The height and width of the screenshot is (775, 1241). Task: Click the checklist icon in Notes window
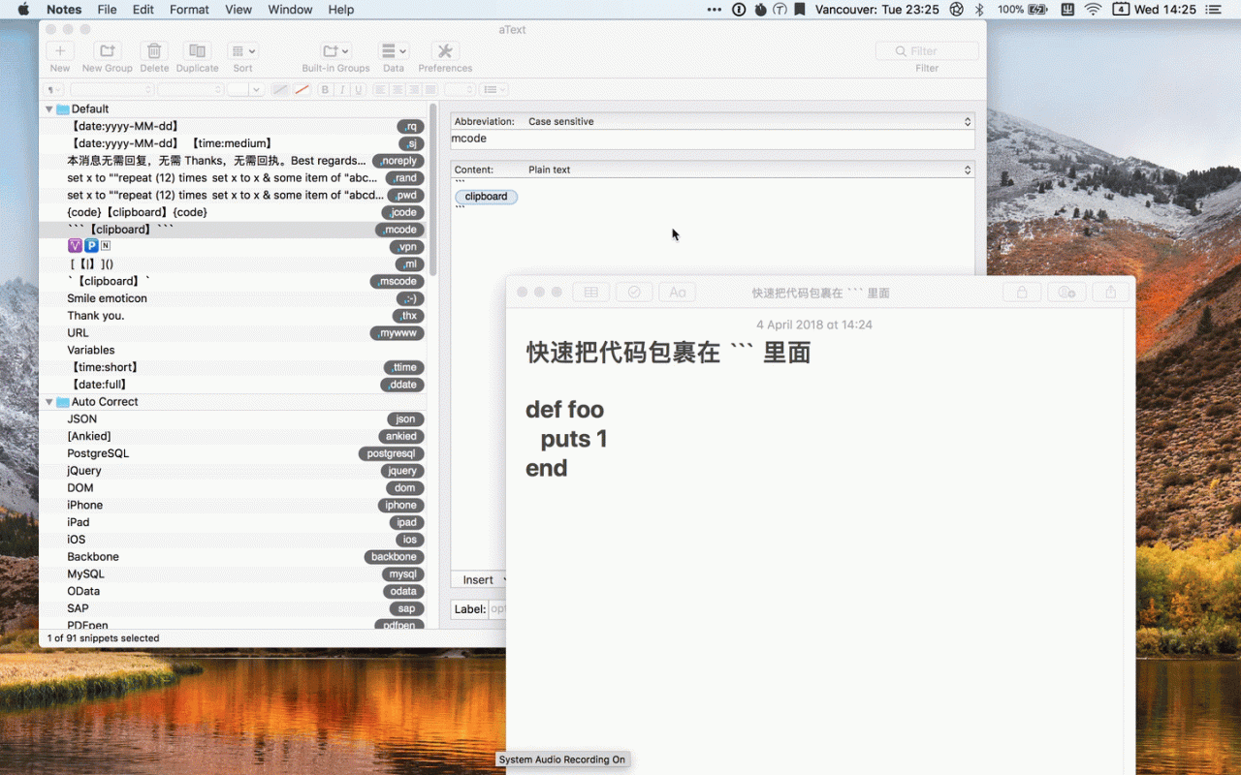click(x=634, y=292)
